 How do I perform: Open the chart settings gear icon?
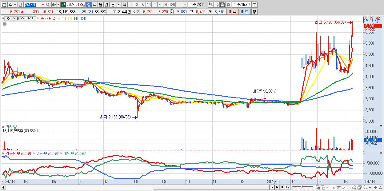click(x=228, y=5)
